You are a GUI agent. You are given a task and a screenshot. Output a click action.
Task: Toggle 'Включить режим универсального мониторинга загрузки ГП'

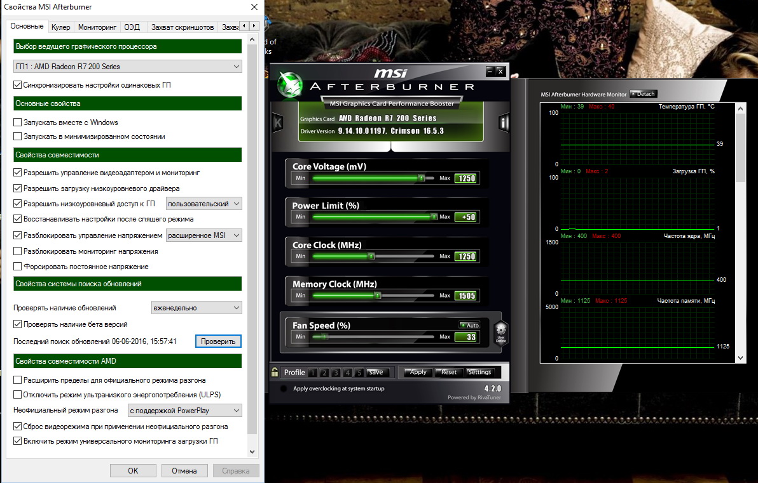coord(17,441)
